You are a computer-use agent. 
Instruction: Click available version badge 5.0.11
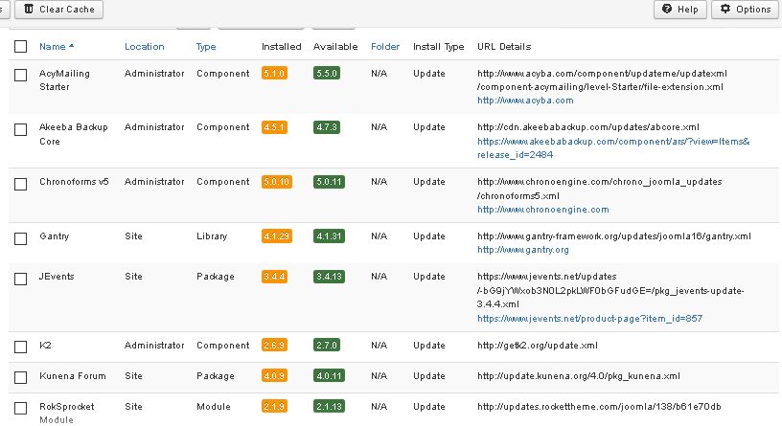[x=329, y=181]
